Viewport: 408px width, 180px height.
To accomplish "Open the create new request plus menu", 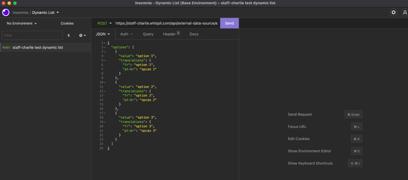I will pos(82,35).
